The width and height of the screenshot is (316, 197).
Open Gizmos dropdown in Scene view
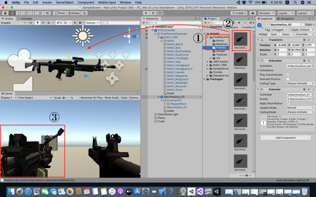[x=93, y=23]
